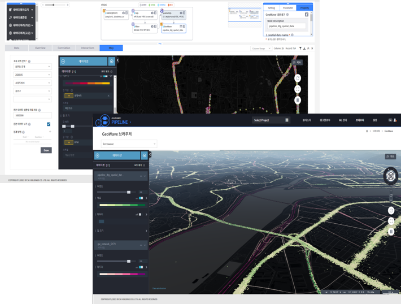Remove the field chip with X in upper panel
401x304 pixels.
point(108,95)
